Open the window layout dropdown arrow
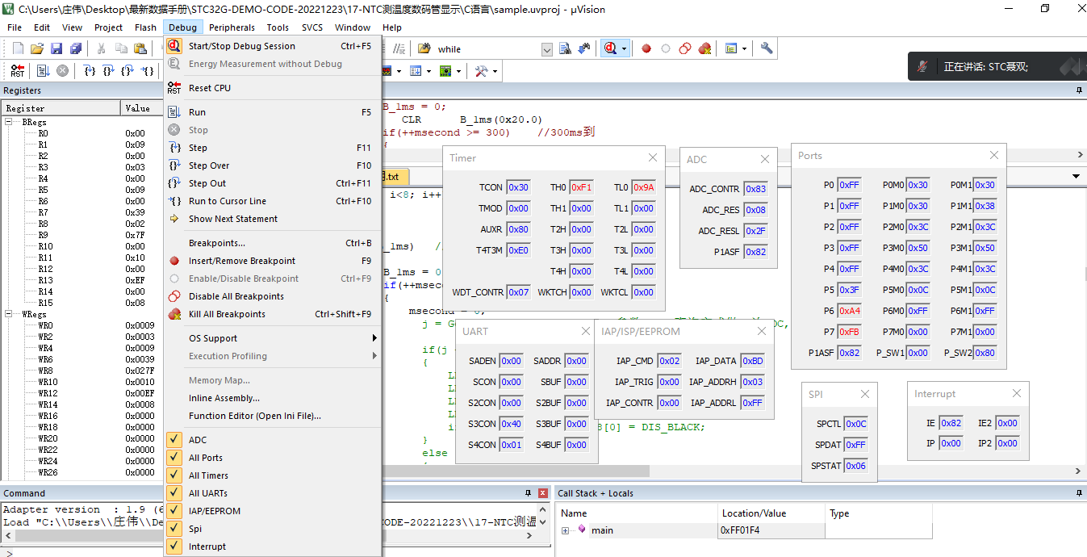 click(744, 49)
